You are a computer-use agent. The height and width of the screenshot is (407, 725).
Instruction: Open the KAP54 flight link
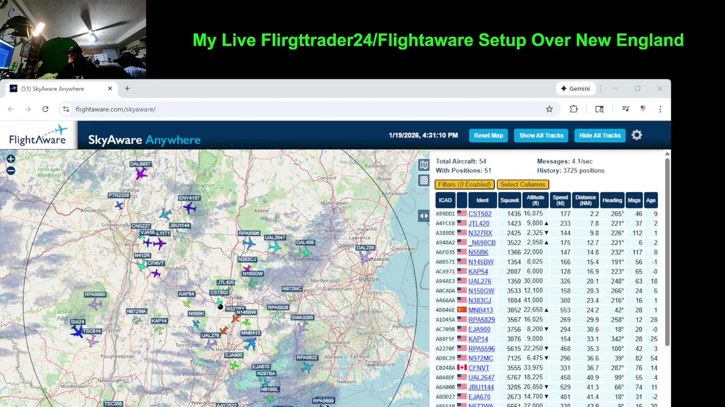click(x=478, y=271)
